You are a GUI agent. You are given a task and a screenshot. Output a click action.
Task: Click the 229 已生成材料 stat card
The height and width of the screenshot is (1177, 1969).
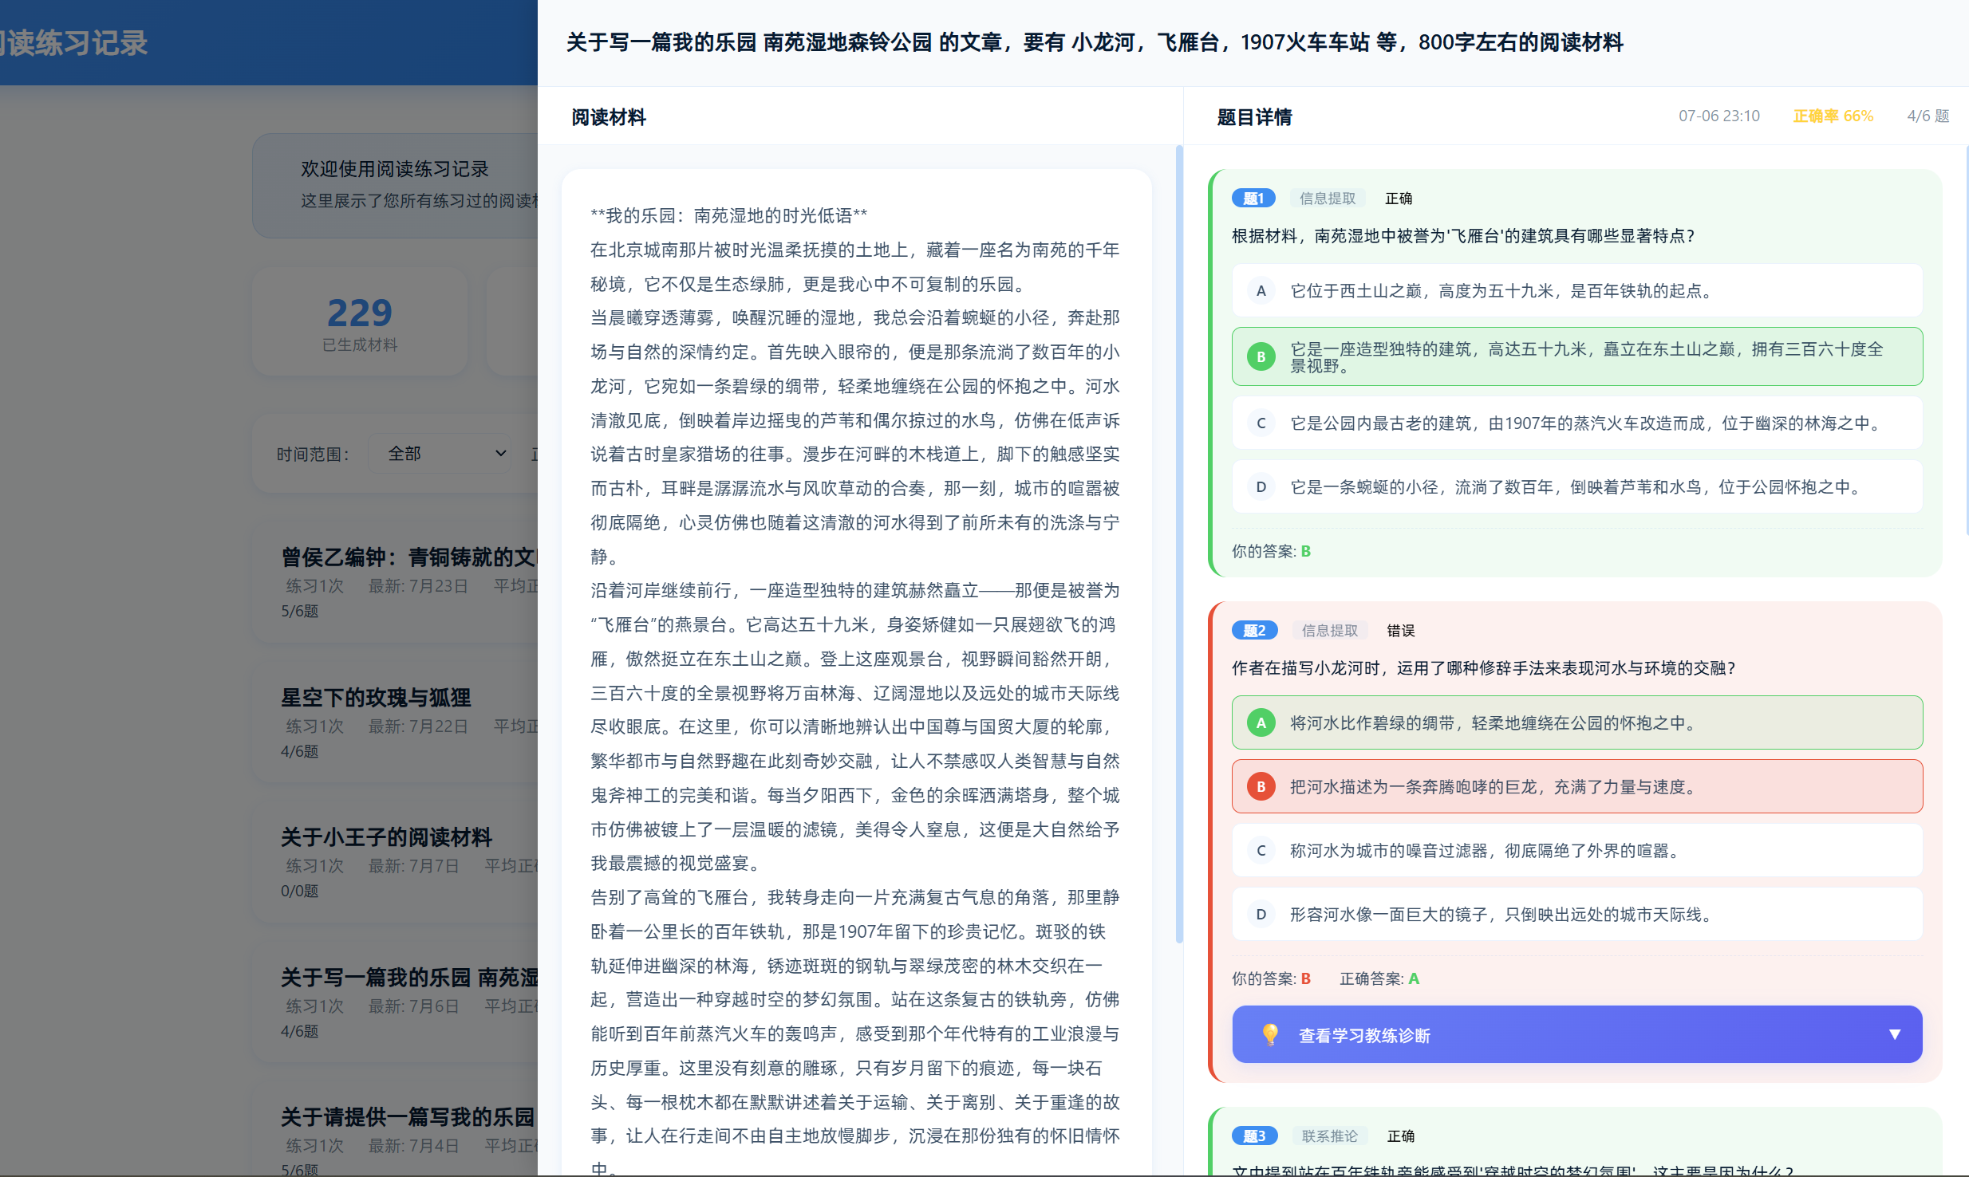click(360, 322)
